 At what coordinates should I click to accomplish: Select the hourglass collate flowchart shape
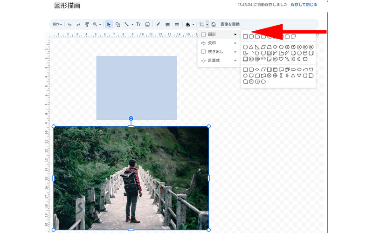coord(281,75)
